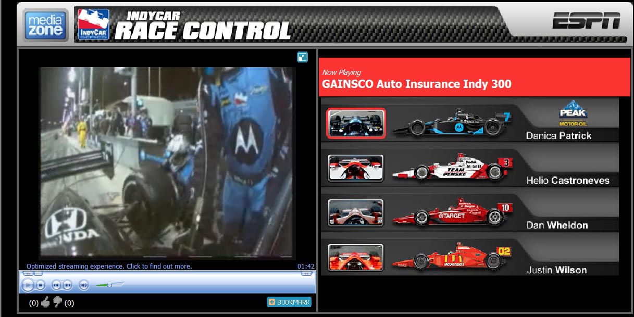Click the seek bar in the player

(x=167, y=273)
